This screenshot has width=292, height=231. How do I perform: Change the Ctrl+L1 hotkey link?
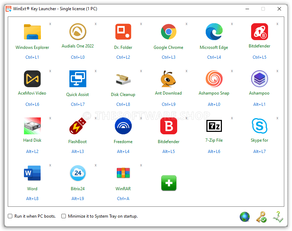[32, 57]
